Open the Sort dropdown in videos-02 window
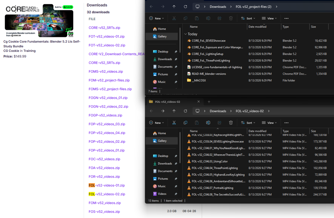The height and width of the screenshot is (218, 334). [248, 123]
